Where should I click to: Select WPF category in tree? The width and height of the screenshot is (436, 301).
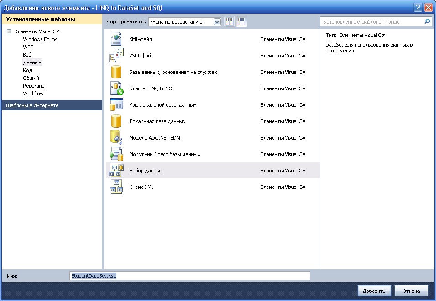[28, 47]
